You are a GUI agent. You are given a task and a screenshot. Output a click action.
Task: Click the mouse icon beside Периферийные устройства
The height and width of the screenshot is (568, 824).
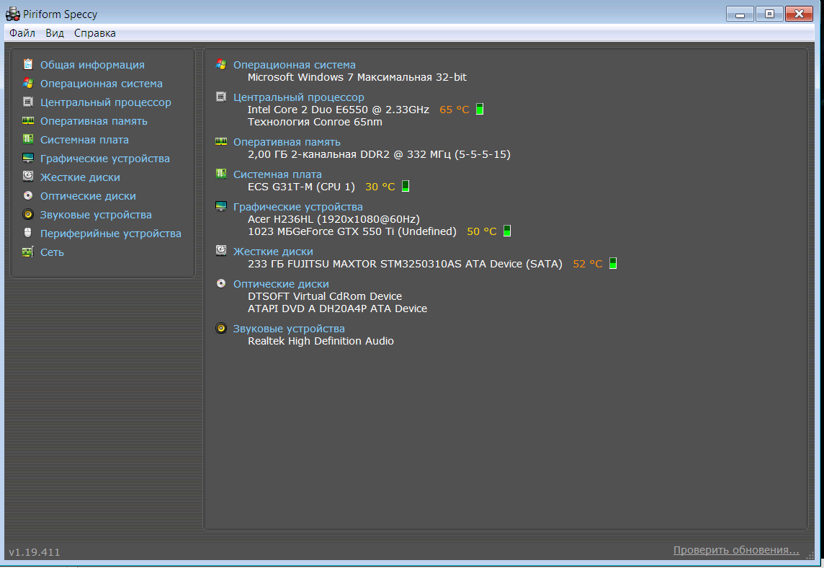click(x=28, y=234)
